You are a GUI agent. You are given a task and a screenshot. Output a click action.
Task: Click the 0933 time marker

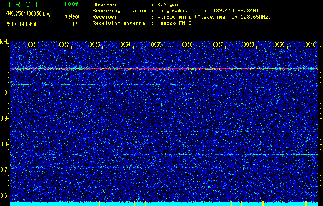pos(95,45)
